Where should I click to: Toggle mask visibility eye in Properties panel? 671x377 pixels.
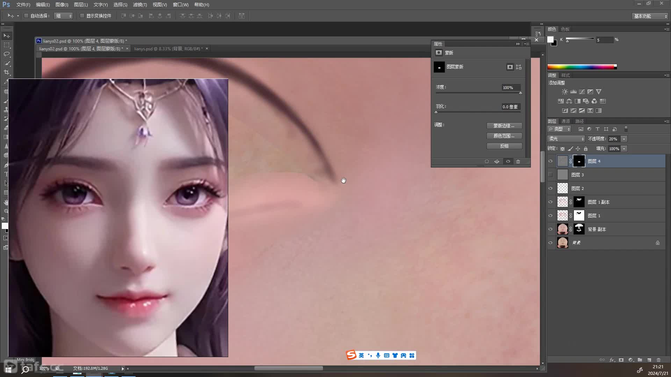coord(508,162)
